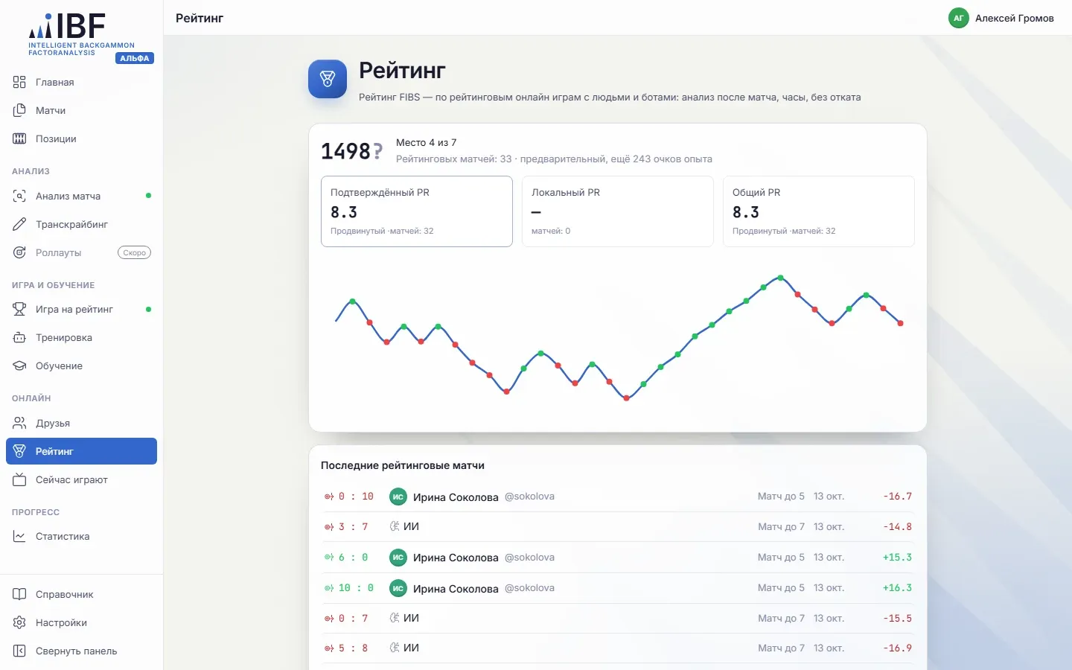Open the Обучение graduation cap icon
Viewport: 1072px width, 670px height.
(x=19, y=366)
